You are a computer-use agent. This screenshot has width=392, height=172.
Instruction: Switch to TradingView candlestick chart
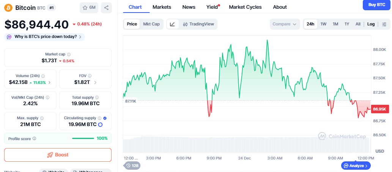(x=198, y=24)
